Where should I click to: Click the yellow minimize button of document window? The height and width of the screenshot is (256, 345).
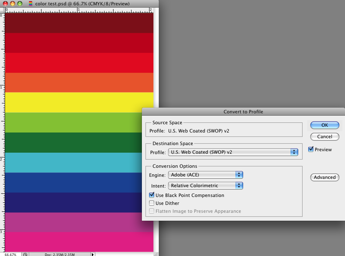point(13,4)
